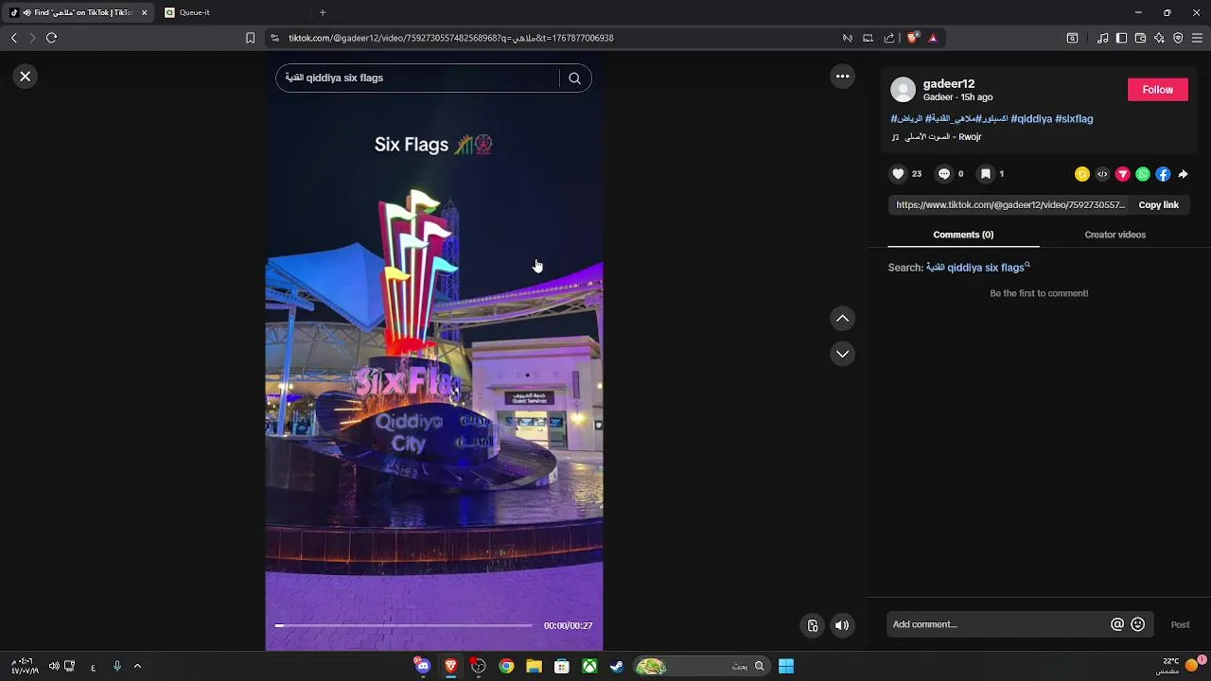Open the browser share icon in address bar
The image size is (1211, 681).
tap(888, 38)
